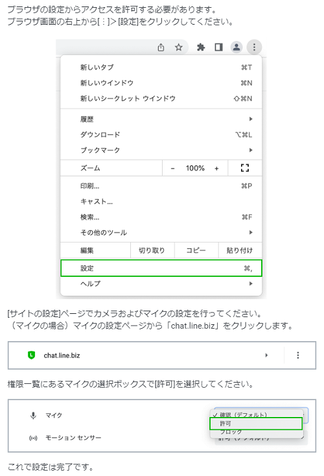Click the コピー button

click(196, 250)
